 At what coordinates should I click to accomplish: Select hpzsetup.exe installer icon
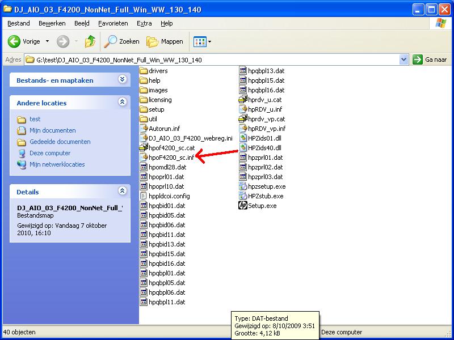243,186
